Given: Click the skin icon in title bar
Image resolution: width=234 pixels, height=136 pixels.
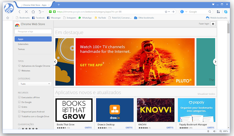Looking at the screenshot, I should (x=213, y=4).
